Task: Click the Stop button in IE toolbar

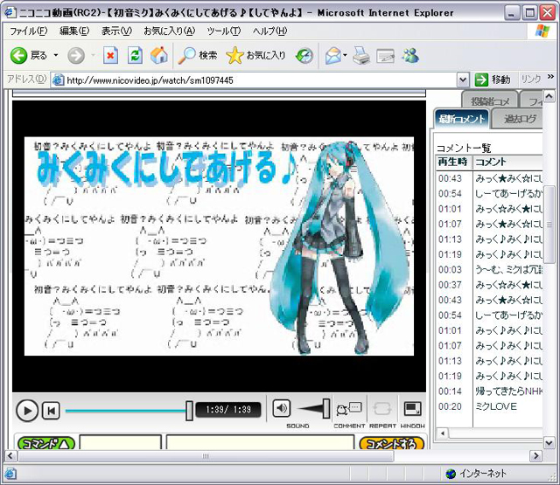Action: pyautogui.click(x=110, y=55)
